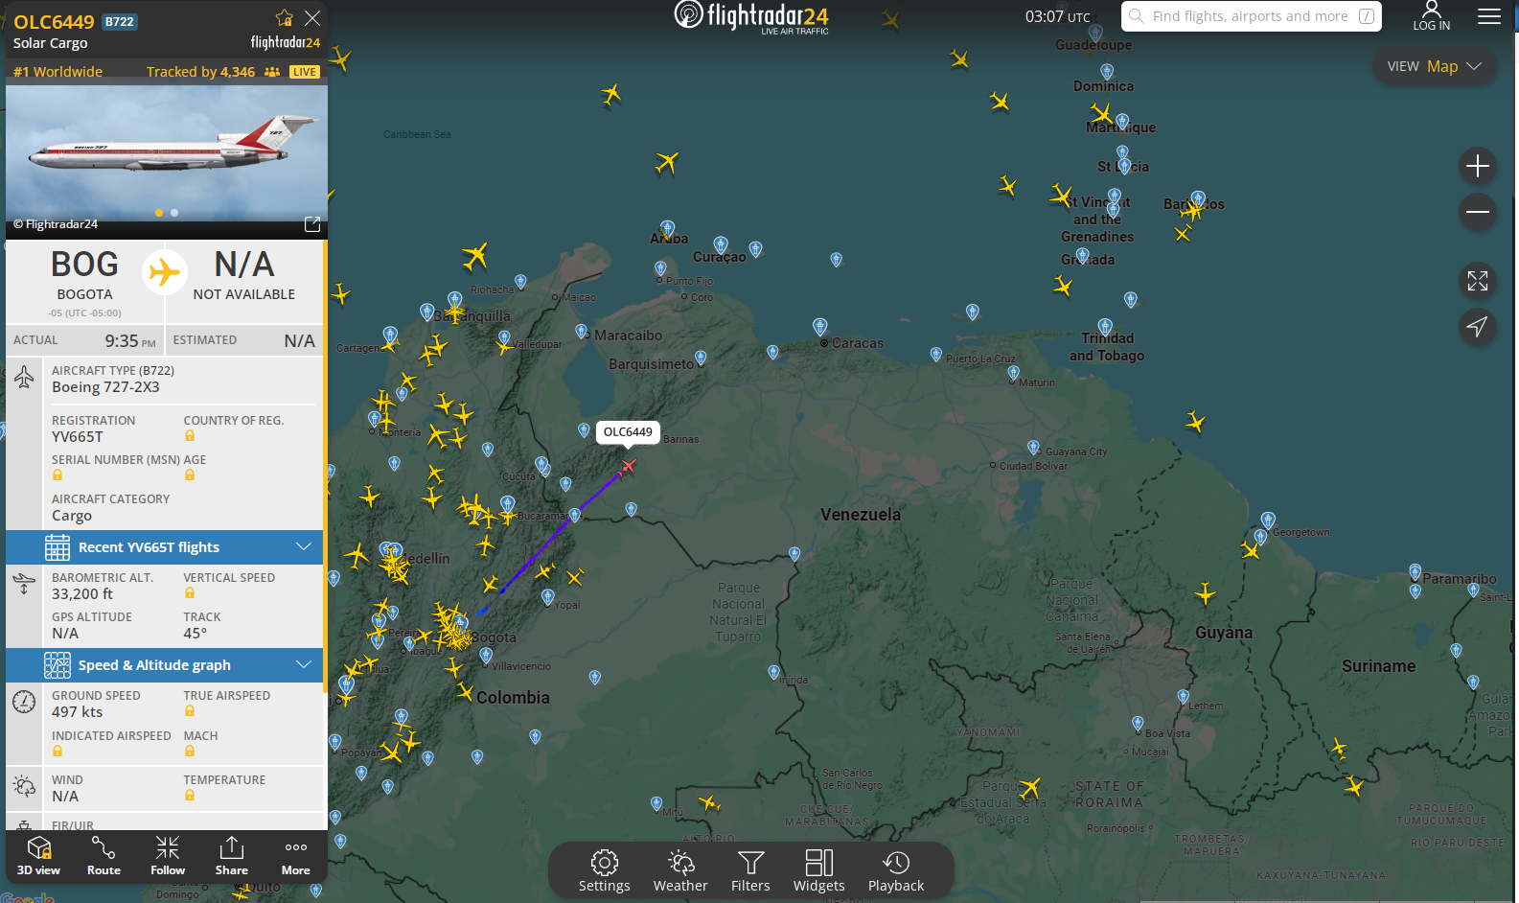This screenshot has width=1519, height=903.
Task: Click ground speed value 497 kts
Action: [x=78, y=712]
